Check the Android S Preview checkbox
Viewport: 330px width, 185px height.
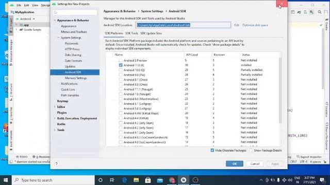point(121,61)
